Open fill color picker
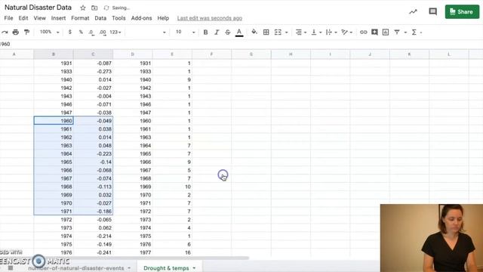This screenshot has height=272, width=483. point(254,32)
